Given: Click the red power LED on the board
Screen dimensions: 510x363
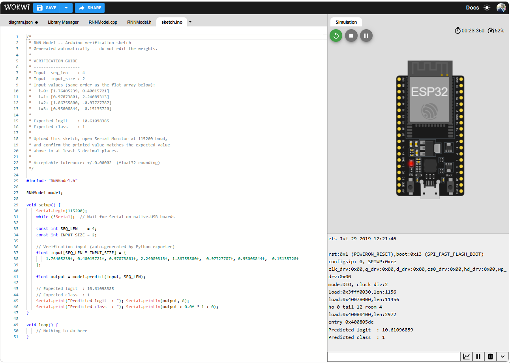Looking at the screenshot, I should tap(411, 163).
